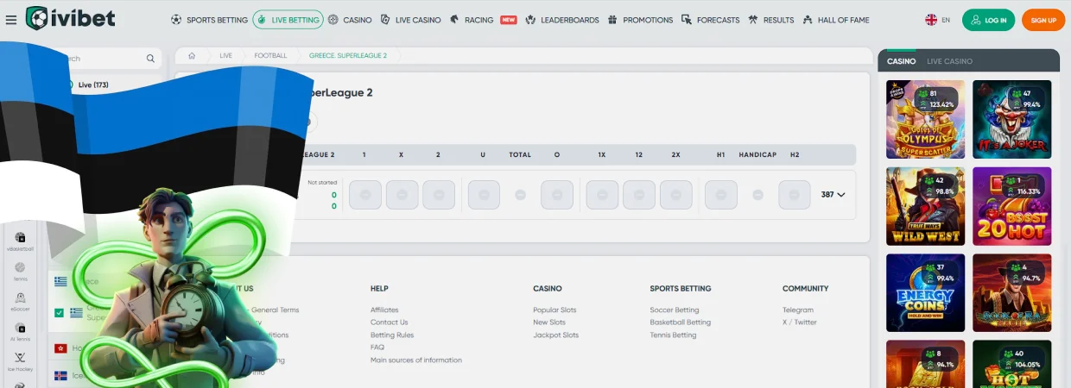Viewport: 1071px width, 388px height.
Task: Open Sports Betting section
Action: 209,20
